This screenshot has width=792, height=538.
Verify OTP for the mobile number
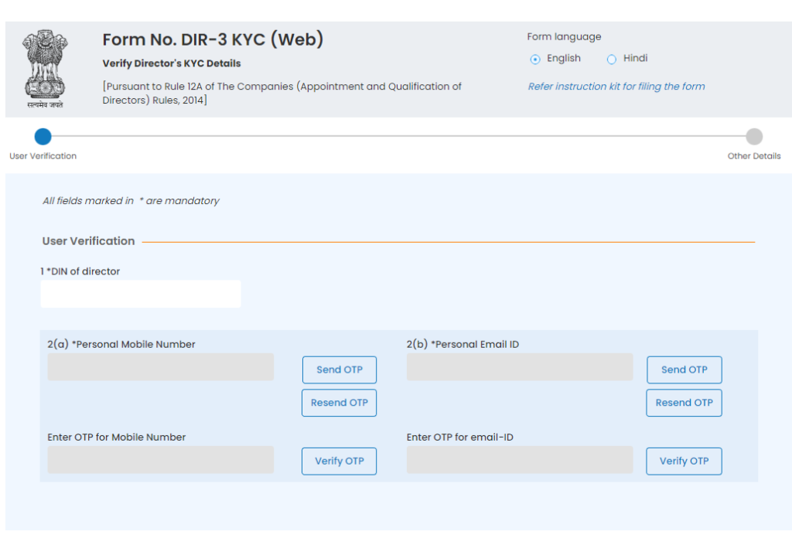pos(339,460)
